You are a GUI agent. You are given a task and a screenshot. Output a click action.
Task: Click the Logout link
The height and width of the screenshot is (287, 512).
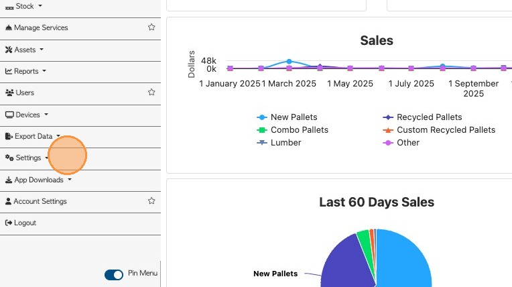click(x=25, y=223)
